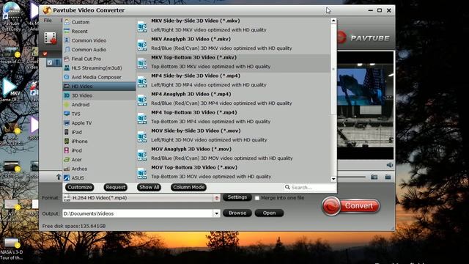The width and height of the screenshot is (469, 264).
Task: Click the volume speaker icon
Action: coord(389,165)
